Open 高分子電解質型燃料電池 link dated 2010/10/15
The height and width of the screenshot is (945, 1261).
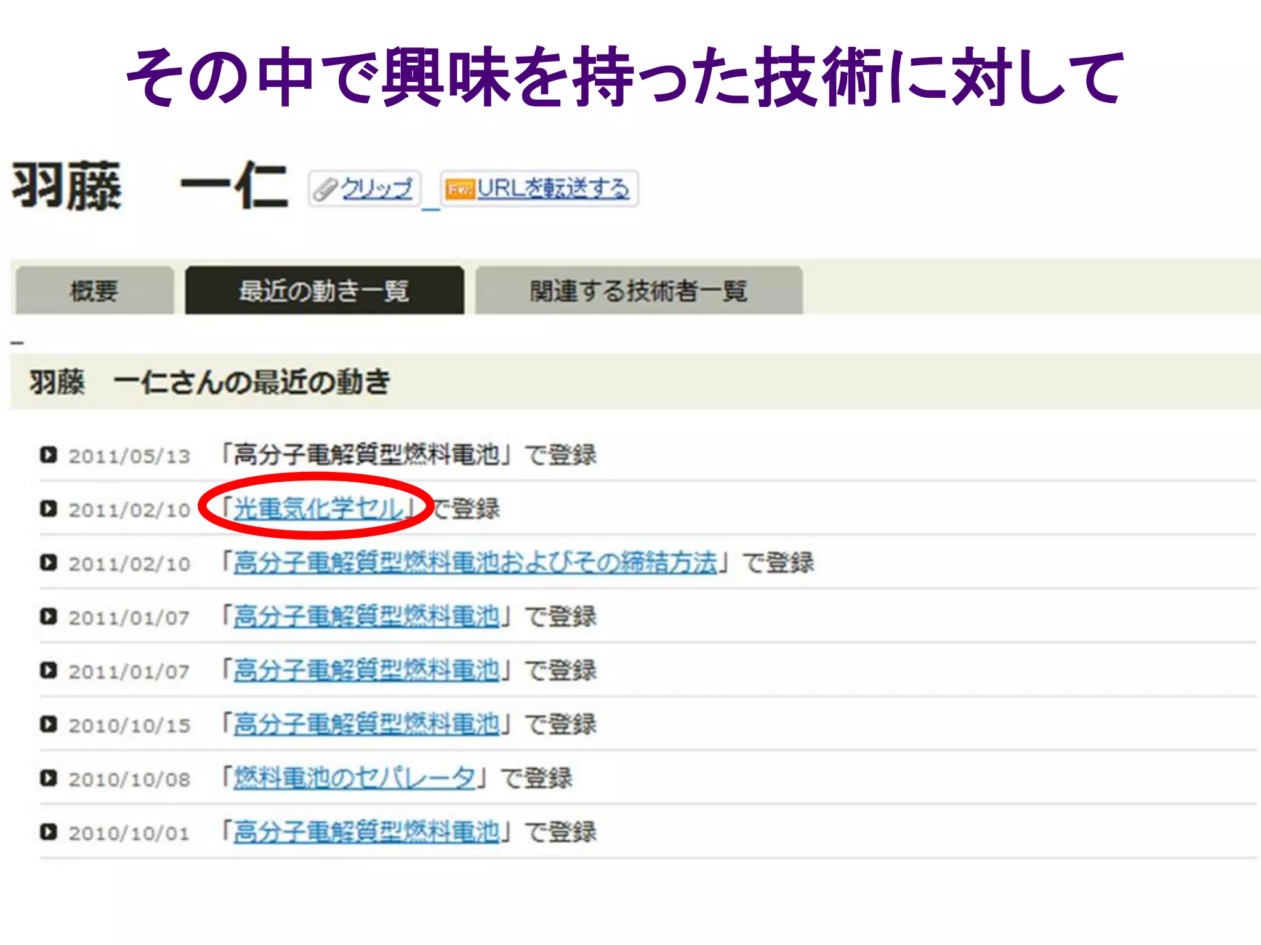[x=367, y=724]
